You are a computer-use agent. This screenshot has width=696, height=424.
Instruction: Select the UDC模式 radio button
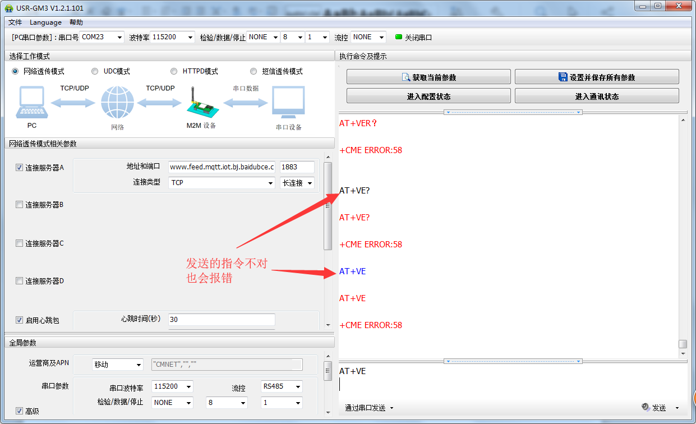coord(95,71)
